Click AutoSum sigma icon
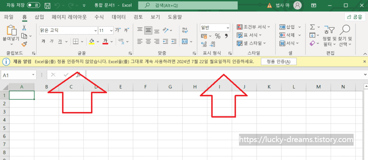 312,27
